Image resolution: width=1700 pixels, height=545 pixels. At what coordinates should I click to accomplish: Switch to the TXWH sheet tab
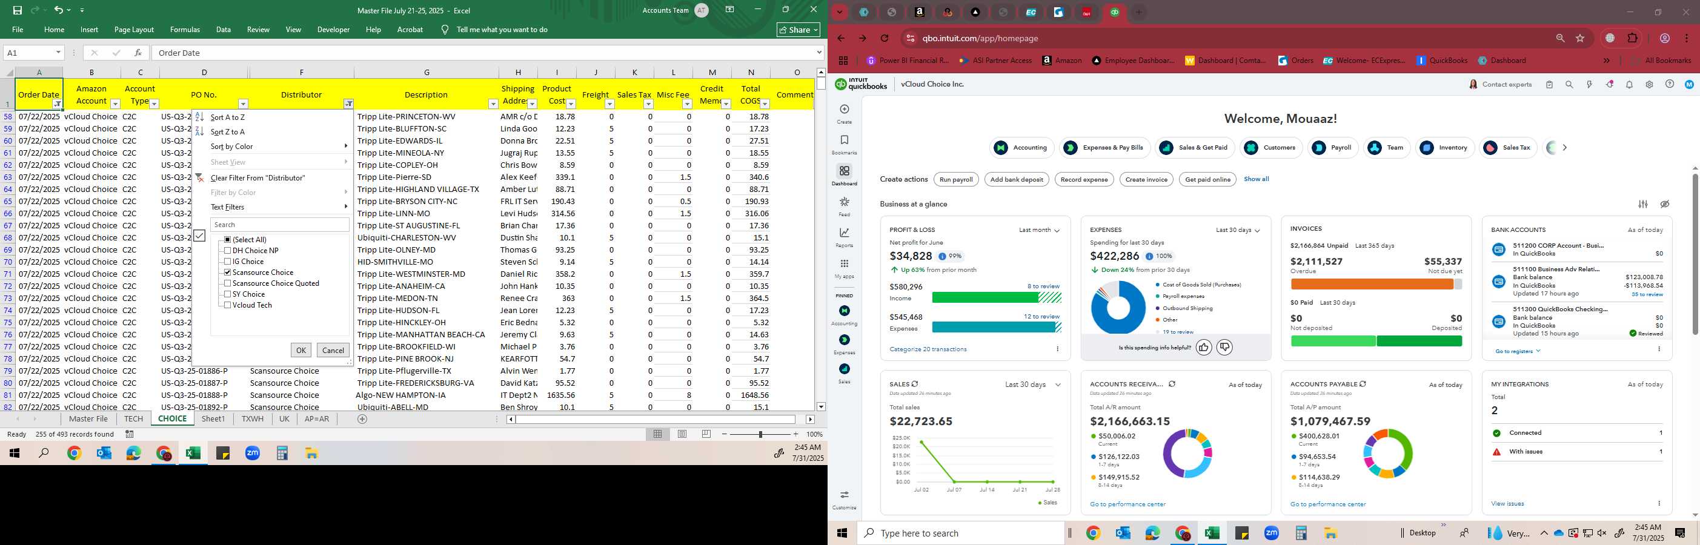(252, 419)
